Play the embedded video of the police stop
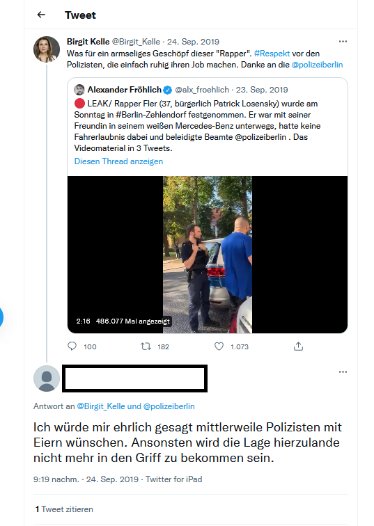374x526 pixels. point(208,255)
